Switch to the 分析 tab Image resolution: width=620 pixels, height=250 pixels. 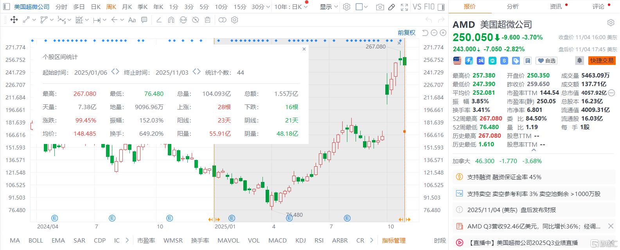point(512,7)
